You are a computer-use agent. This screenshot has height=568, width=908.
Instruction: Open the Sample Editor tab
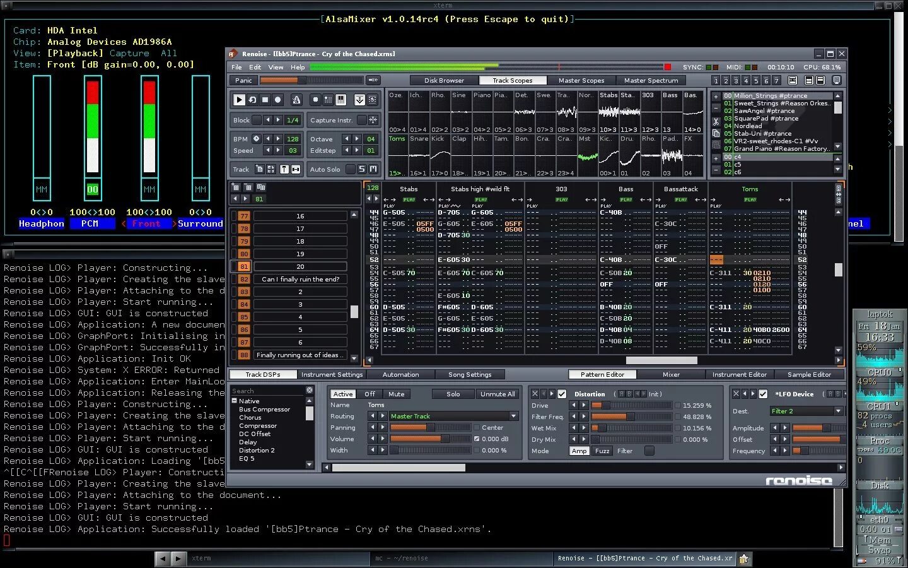(x=809, y=374)
